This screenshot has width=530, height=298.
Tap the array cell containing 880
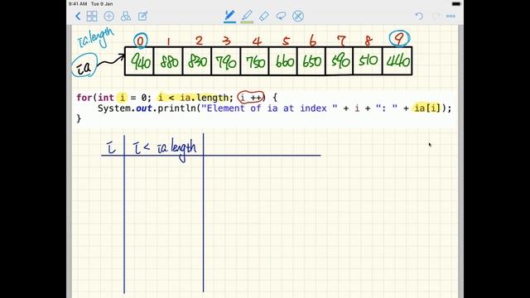point(168,61)
